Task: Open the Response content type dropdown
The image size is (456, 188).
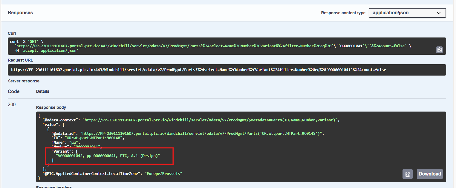Action: click(x=407, y=13)
